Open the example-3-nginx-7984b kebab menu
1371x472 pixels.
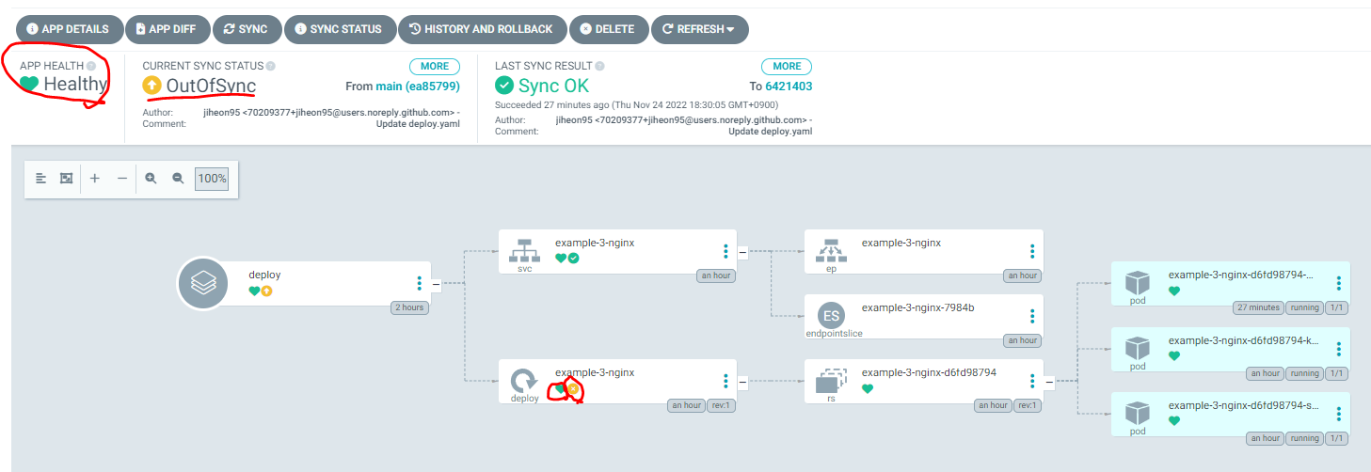click(x=1032, y=315)
